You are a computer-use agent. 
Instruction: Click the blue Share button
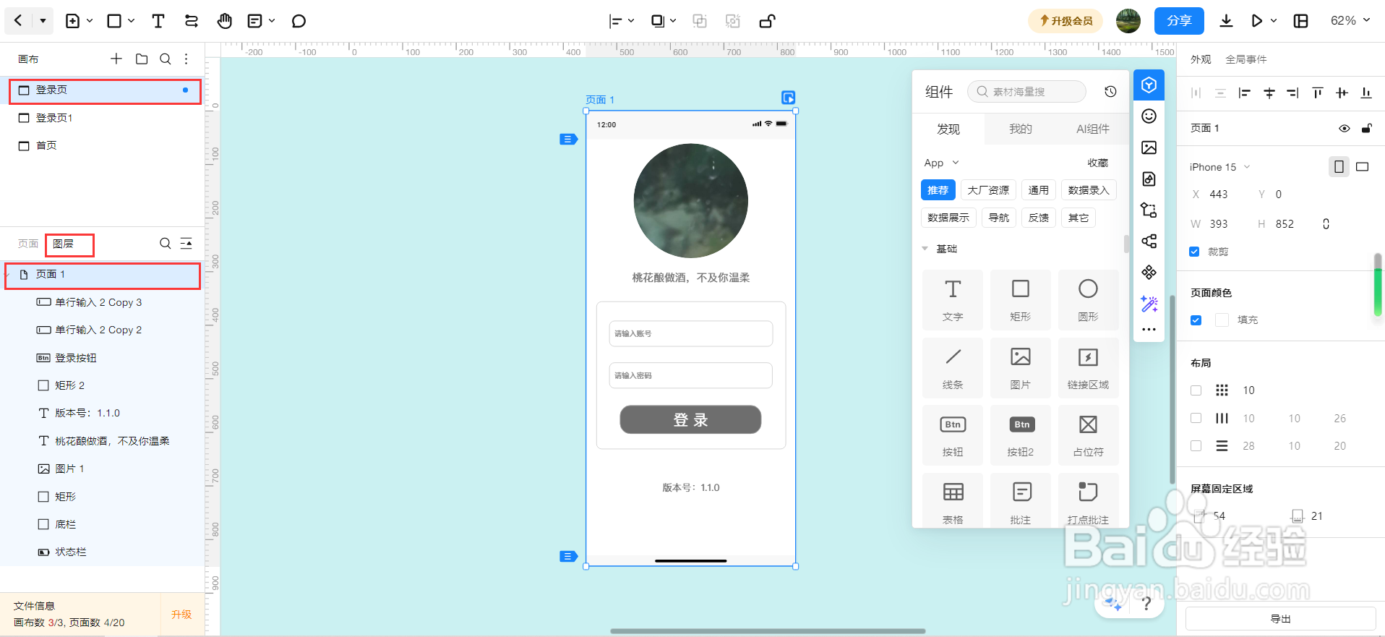pos(1179,21)
